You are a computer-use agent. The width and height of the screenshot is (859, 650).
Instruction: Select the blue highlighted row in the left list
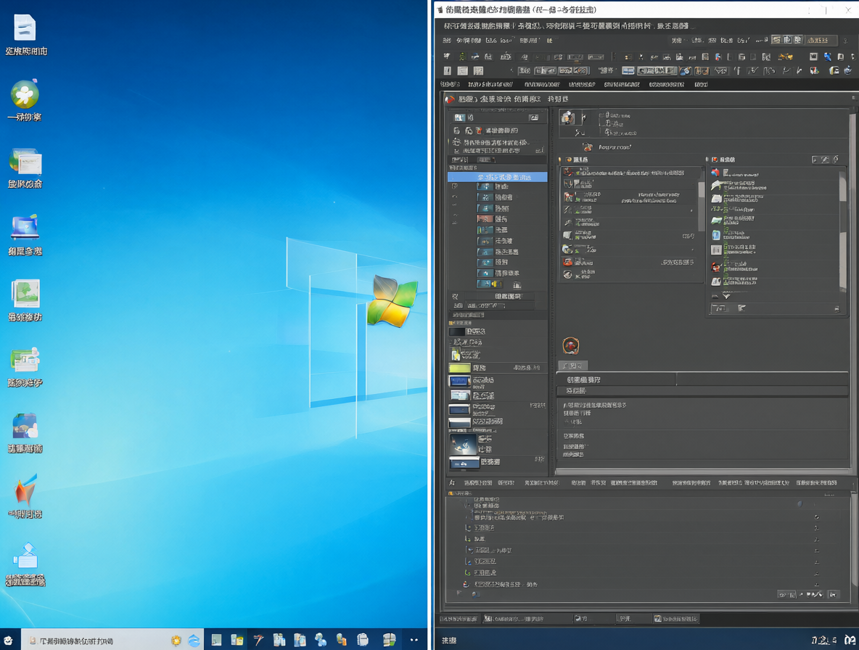tap(498, 177)
